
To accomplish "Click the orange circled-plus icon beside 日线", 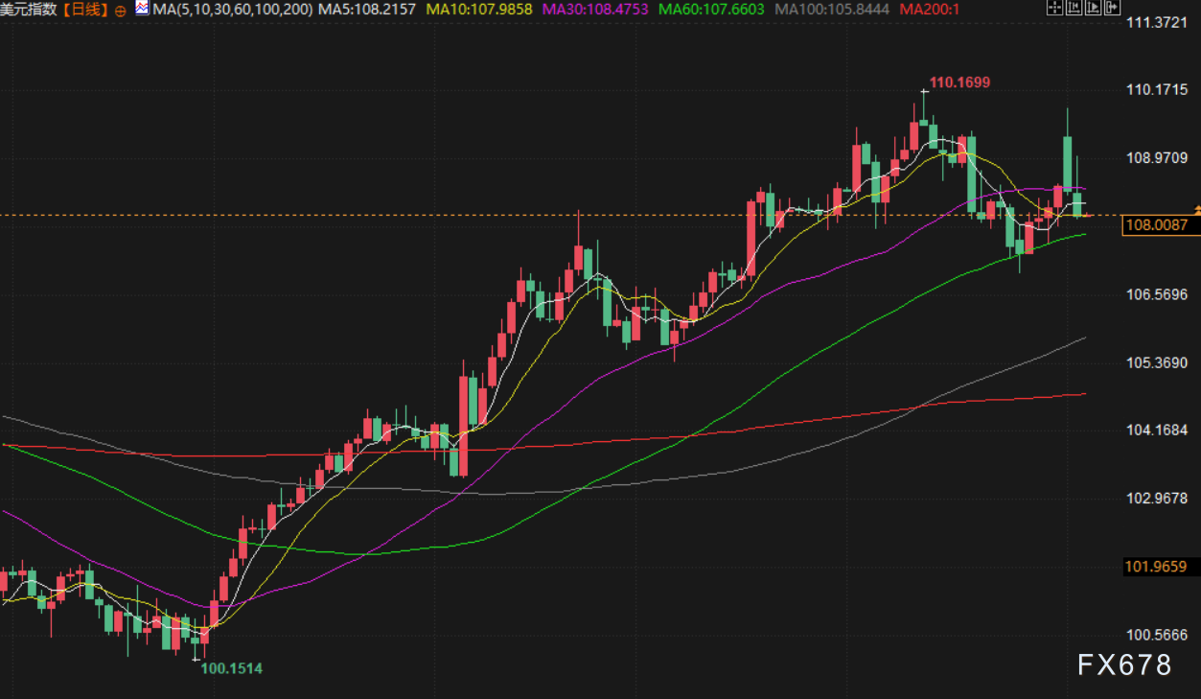I will [120, 11].
